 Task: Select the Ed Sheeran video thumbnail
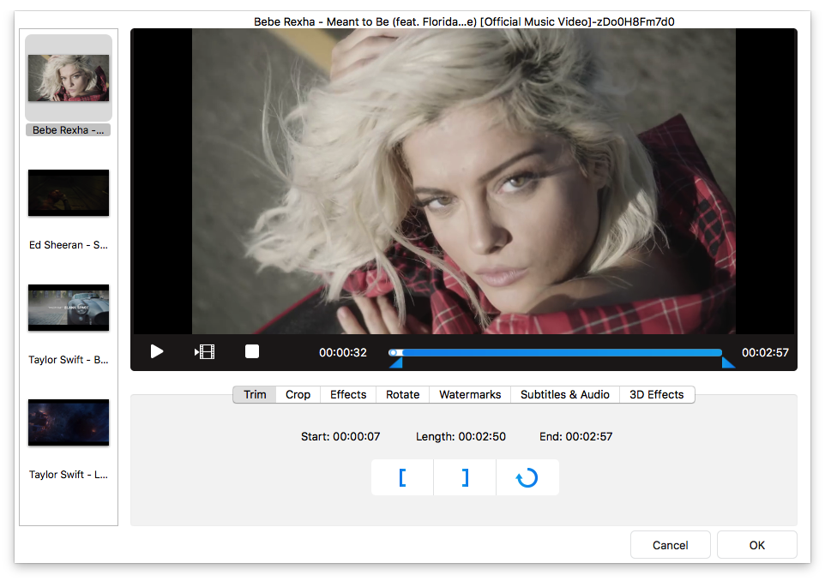69,193
